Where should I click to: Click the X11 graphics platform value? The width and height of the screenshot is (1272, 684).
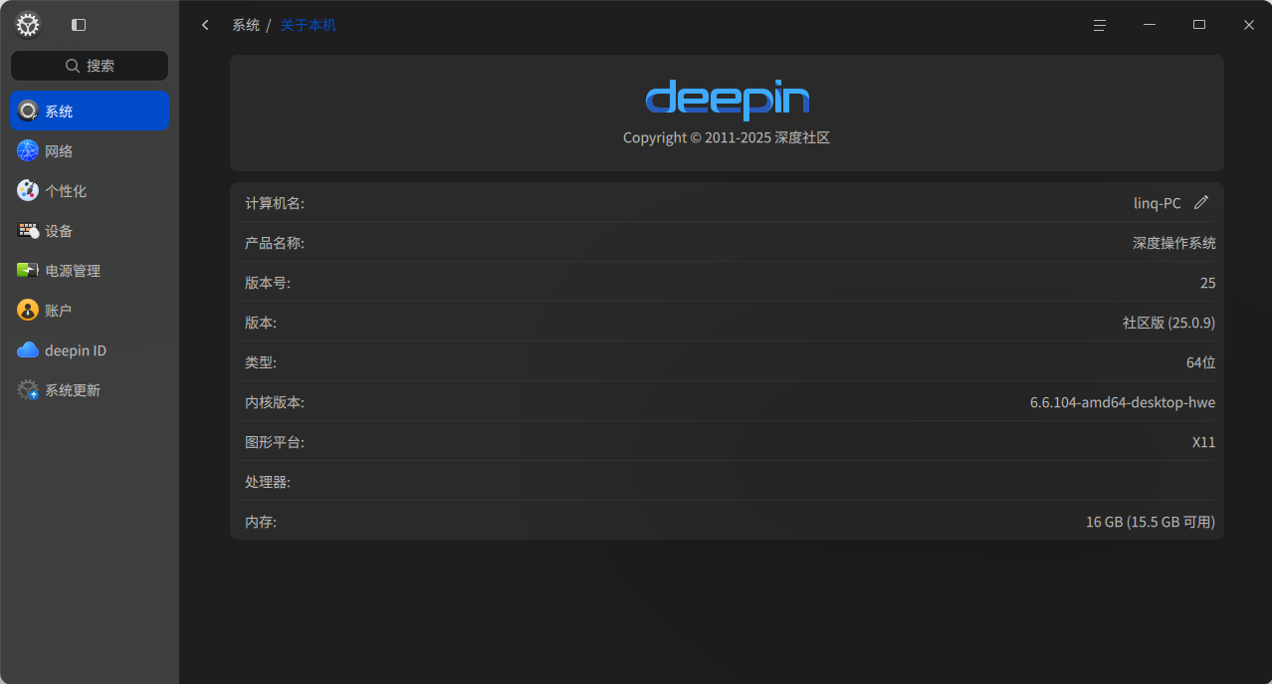coord(1204,442)
